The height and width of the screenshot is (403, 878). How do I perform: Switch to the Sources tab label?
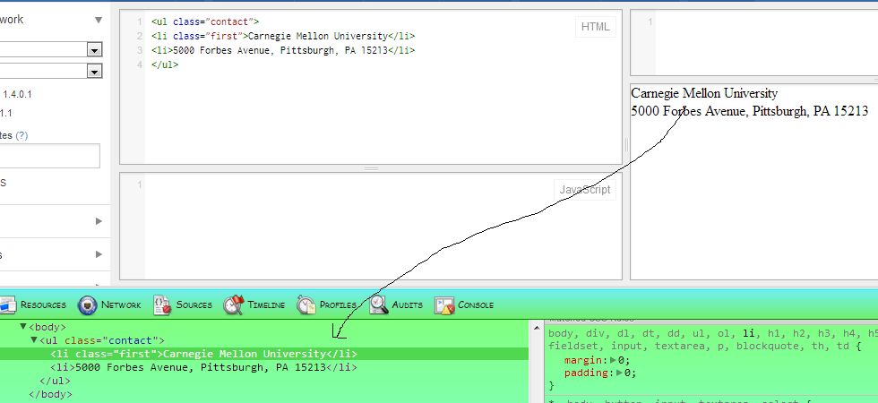click(194, 305)
